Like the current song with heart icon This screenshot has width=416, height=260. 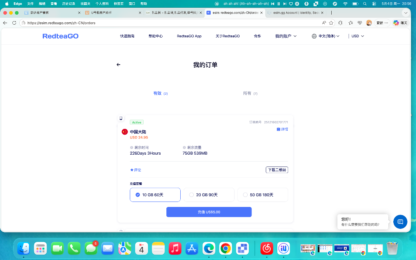pos(291,4)
